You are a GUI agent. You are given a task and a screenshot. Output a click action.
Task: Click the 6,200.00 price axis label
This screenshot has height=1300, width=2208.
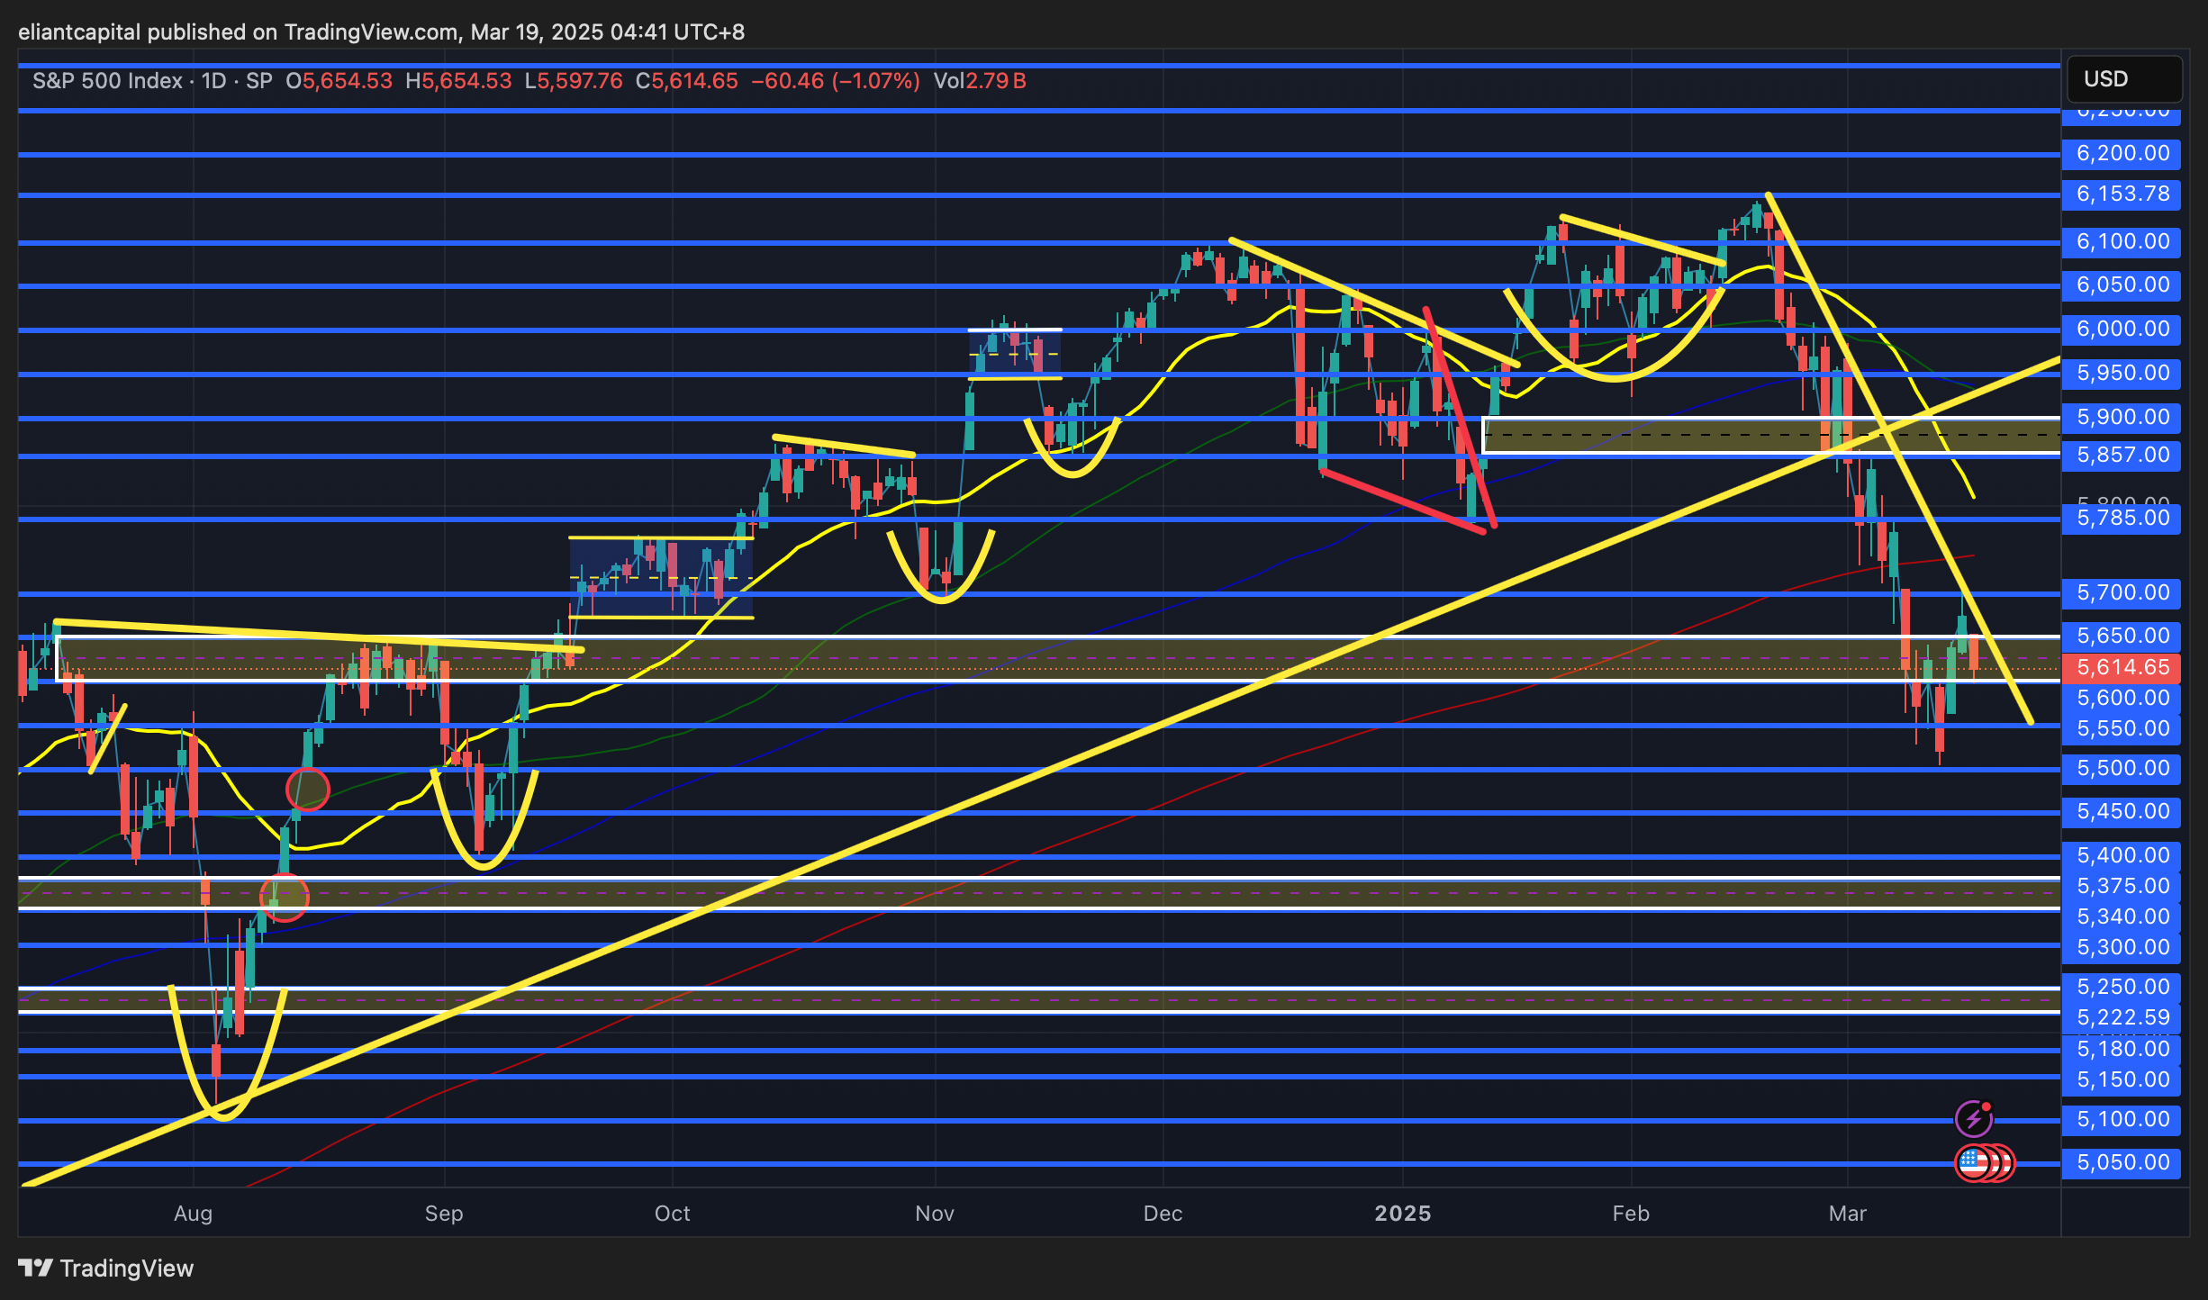[x=2122, y=153]
